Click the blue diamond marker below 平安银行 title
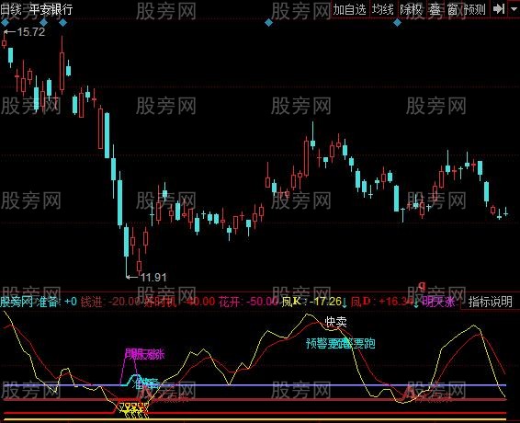Image resolution: width=520 pixels, height=423 pixels. point(43,23)
